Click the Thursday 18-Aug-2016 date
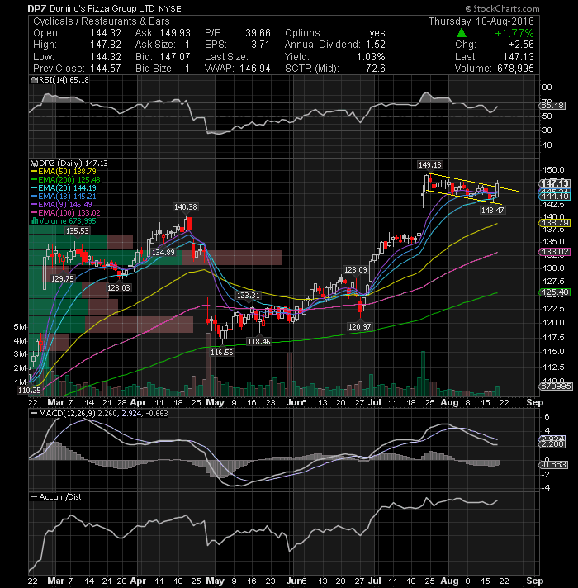 (x=481, y=21)
